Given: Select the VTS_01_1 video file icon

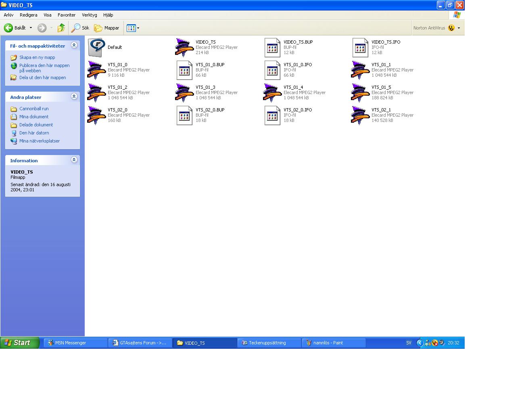Looking at the screenshot, I should (x=360, y=70).
